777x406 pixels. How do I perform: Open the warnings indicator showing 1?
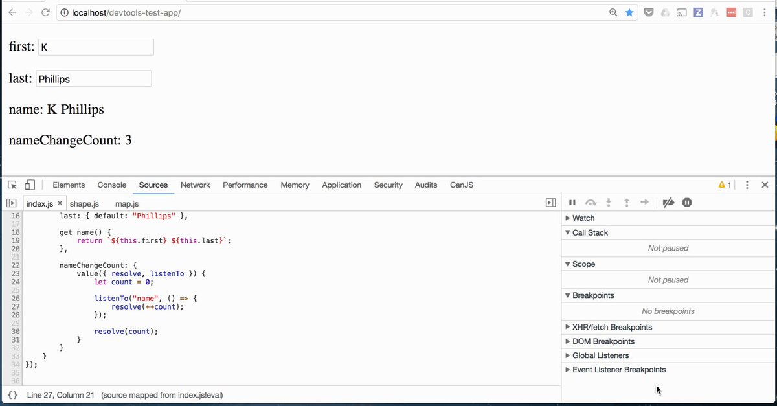tap(725, 185)
